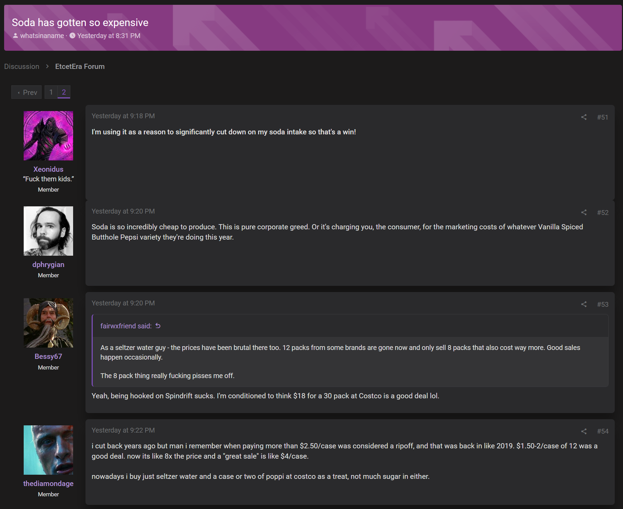Click Xeonidus's custom title "Fuck them kids."
The image size is (623, 509).
click(48, 179)
